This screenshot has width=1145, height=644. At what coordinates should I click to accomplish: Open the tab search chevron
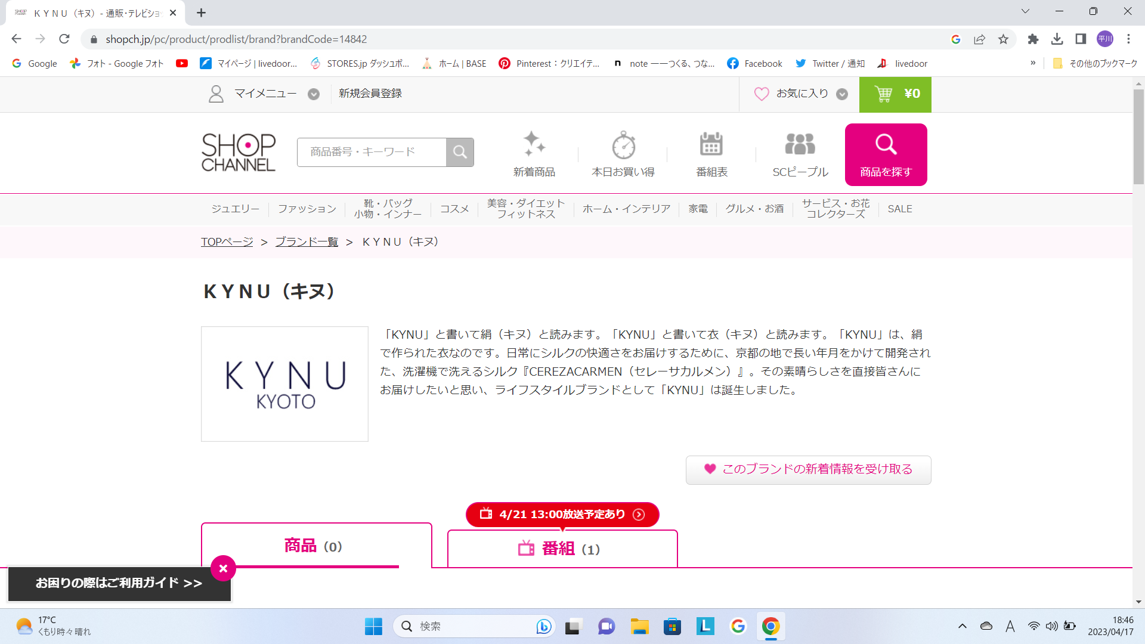tap(1025, 11)
